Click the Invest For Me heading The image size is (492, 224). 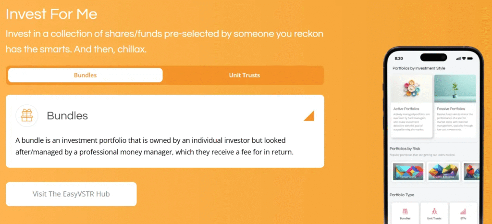point(51,14)
